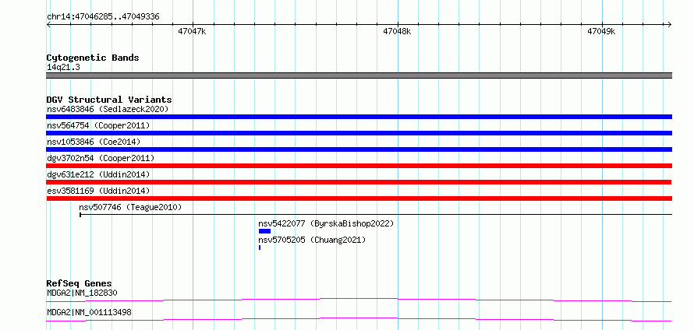Click the right arrowhead of the ruler
Viewport: 694px width, 330px height.
(x=670, y=24)
